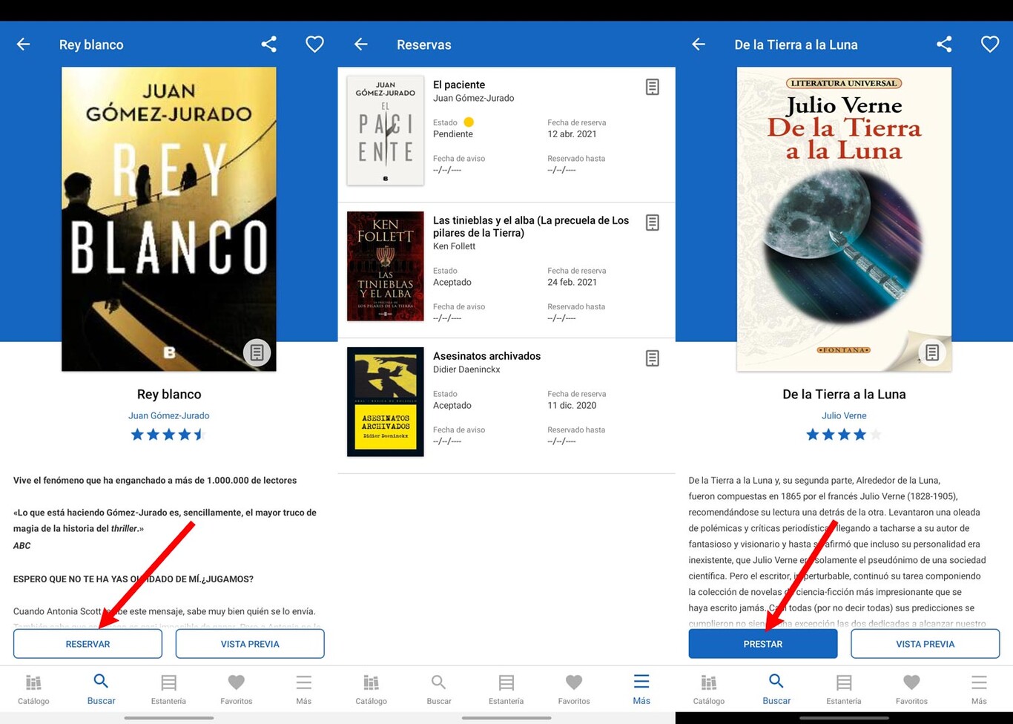Tap the back arrow beside Rey blanco title
This screenshot has height=724, width=1013.
(x=22, y=44)
